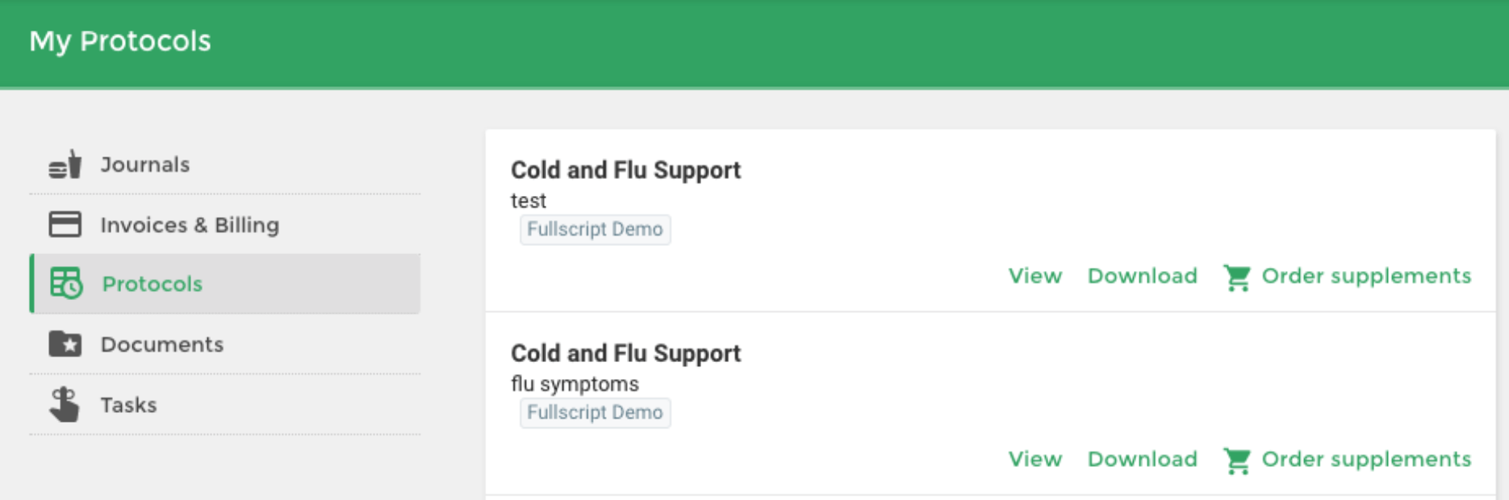The width and height of the screenshot is (1509, 500).
Task: Click the Fullscript Demo tag under 'flu symptoms'
Action: [x=596, y=412]
